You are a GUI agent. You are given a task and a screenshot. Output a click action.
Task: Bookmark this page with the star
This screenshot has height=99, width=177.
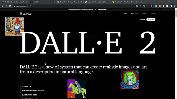[151, 6]
